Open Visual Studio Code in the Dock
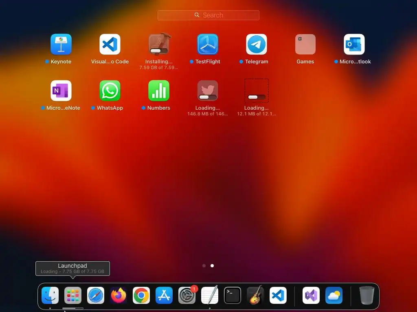The width and height of the screenshot is (417, 312). click(x=278, y=295)
